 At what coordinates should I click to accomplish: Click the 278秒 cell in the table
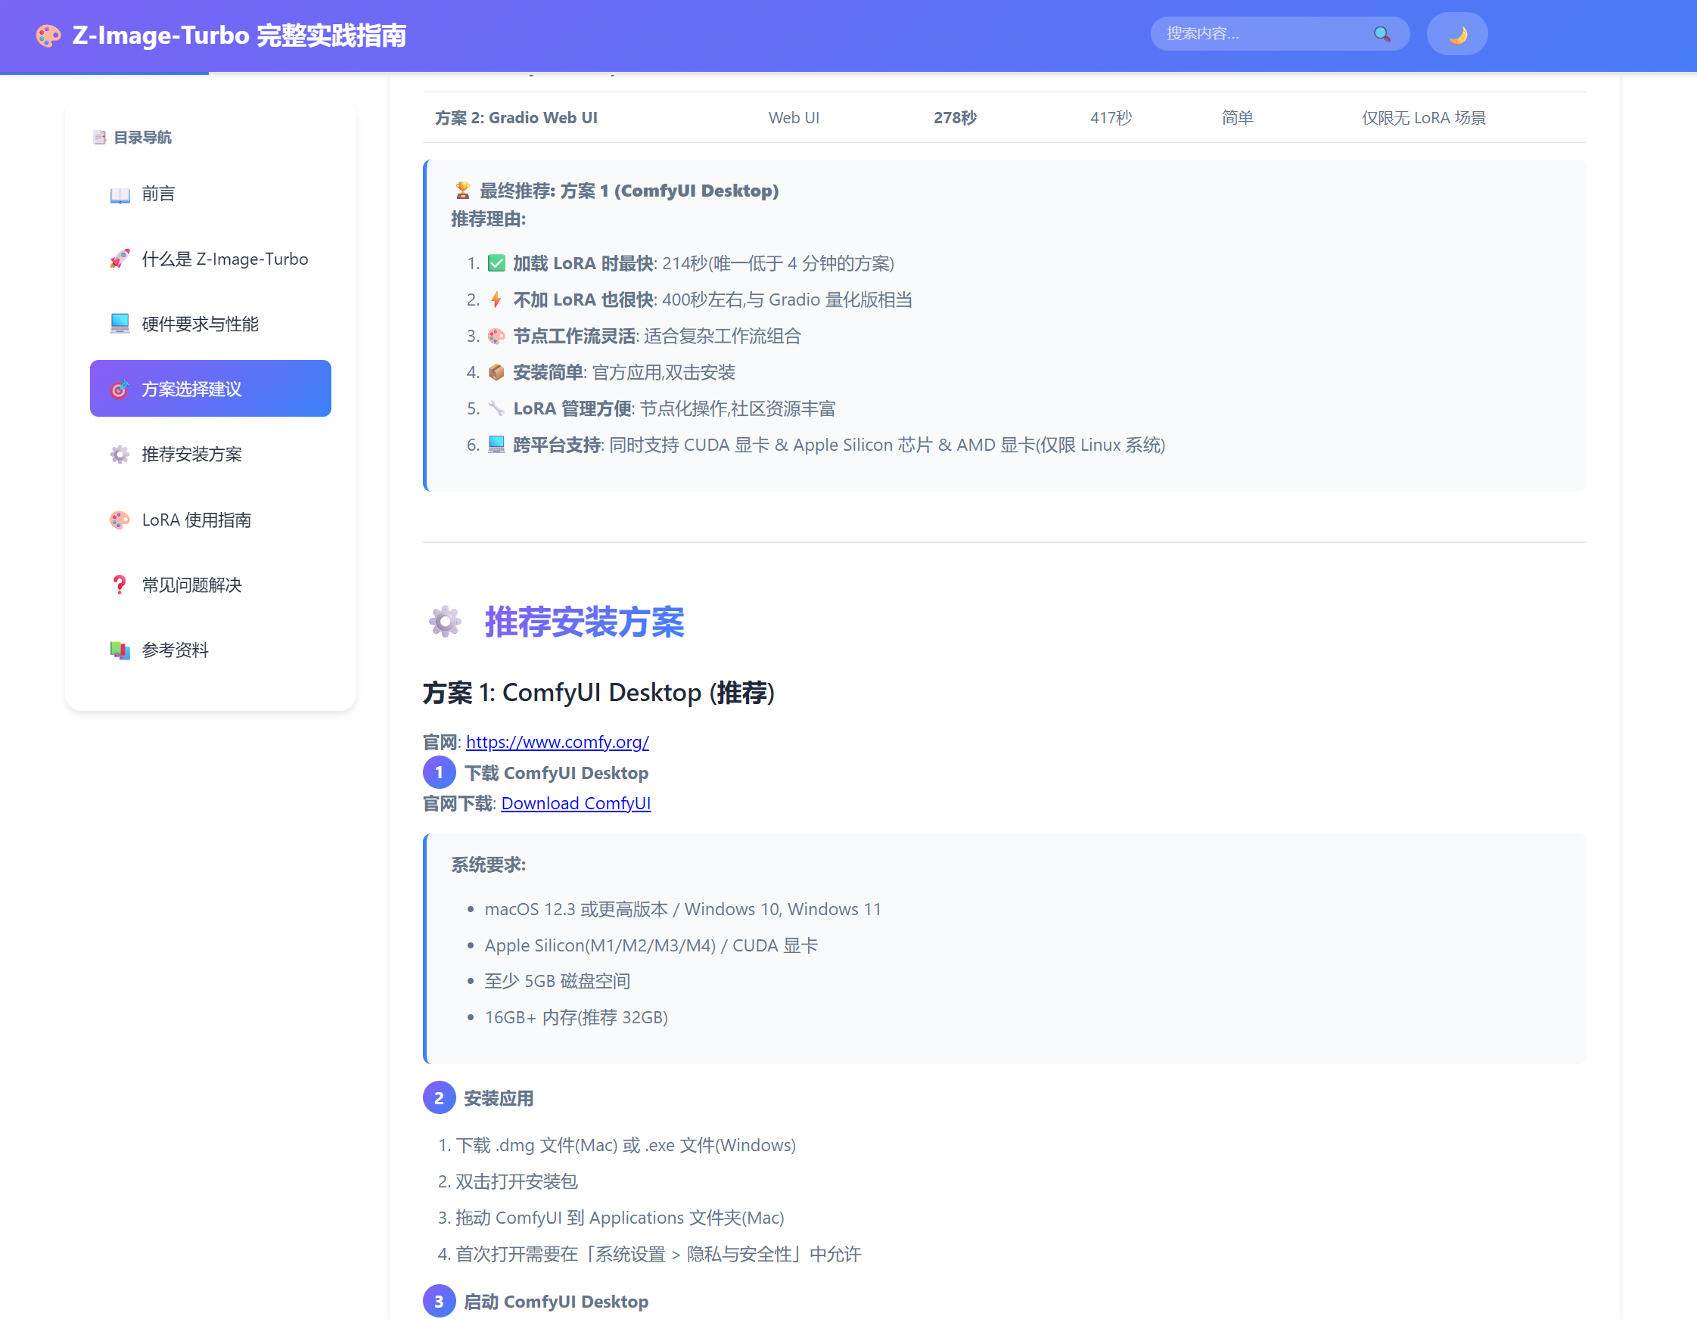click(x=955, y=117)
